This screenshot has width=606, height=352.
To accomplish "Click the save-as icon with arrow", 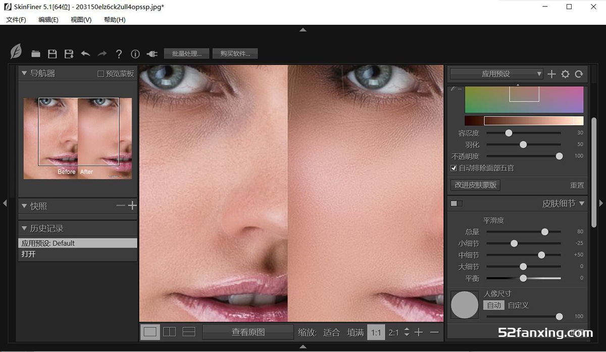I will click(x=69, y=54).
